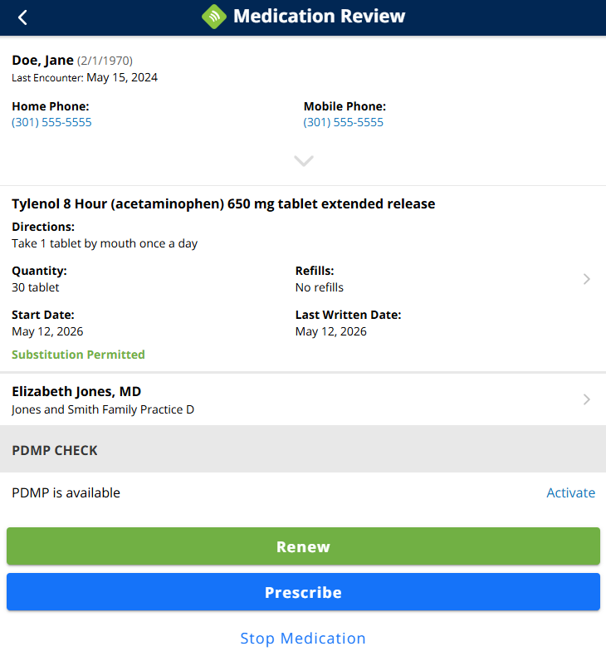Open medication details via chevron beside Refills
This screenshot has width=606, height=661.
click(x=586, y=279)
